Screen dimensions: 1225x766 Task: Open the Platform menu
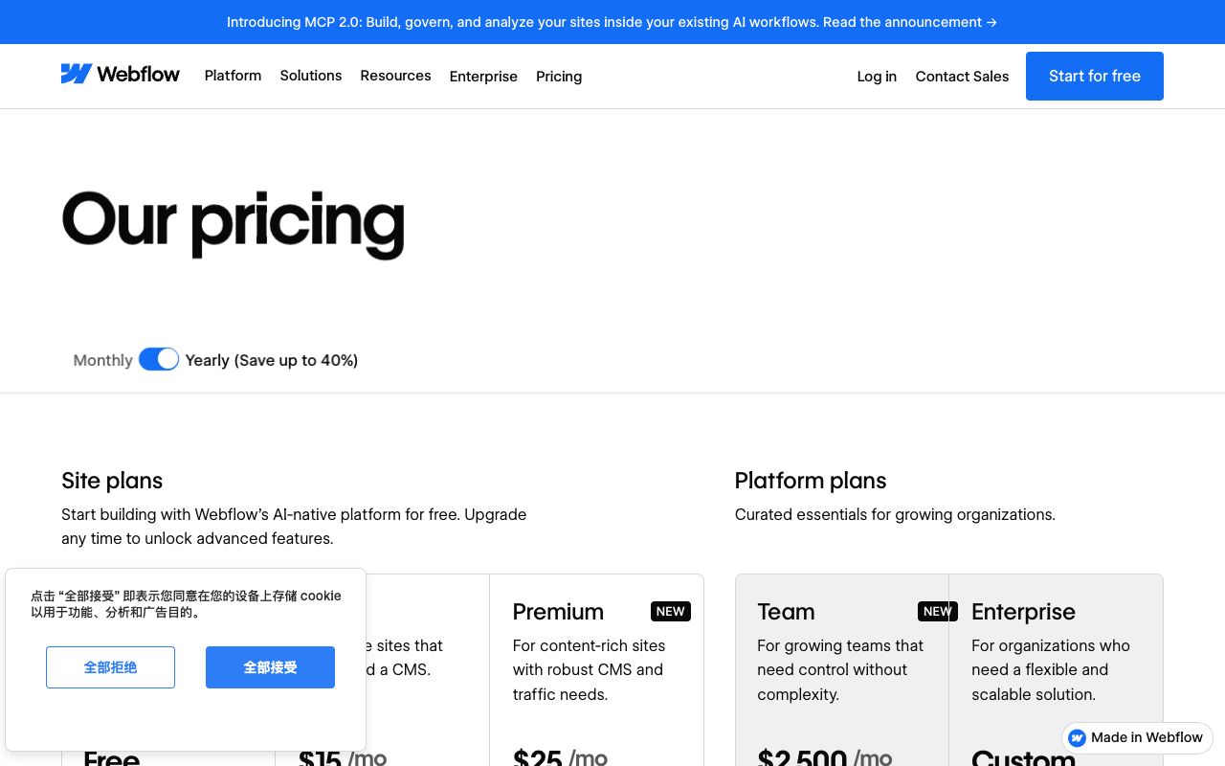(x=233, y=76)
